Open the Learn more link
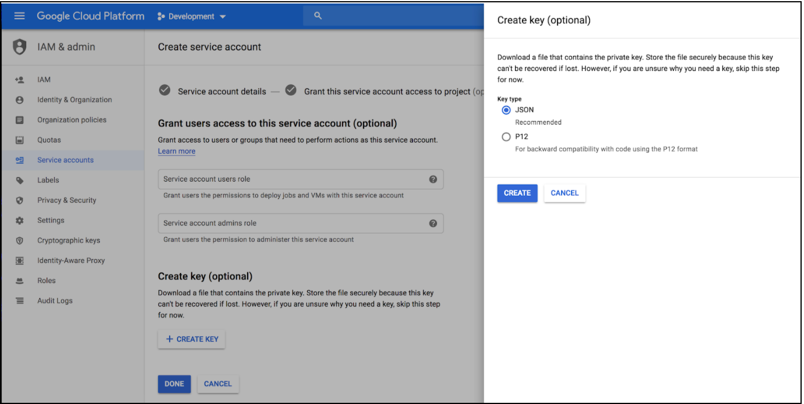This screenshot has height=404, width=804. [177, 151]
